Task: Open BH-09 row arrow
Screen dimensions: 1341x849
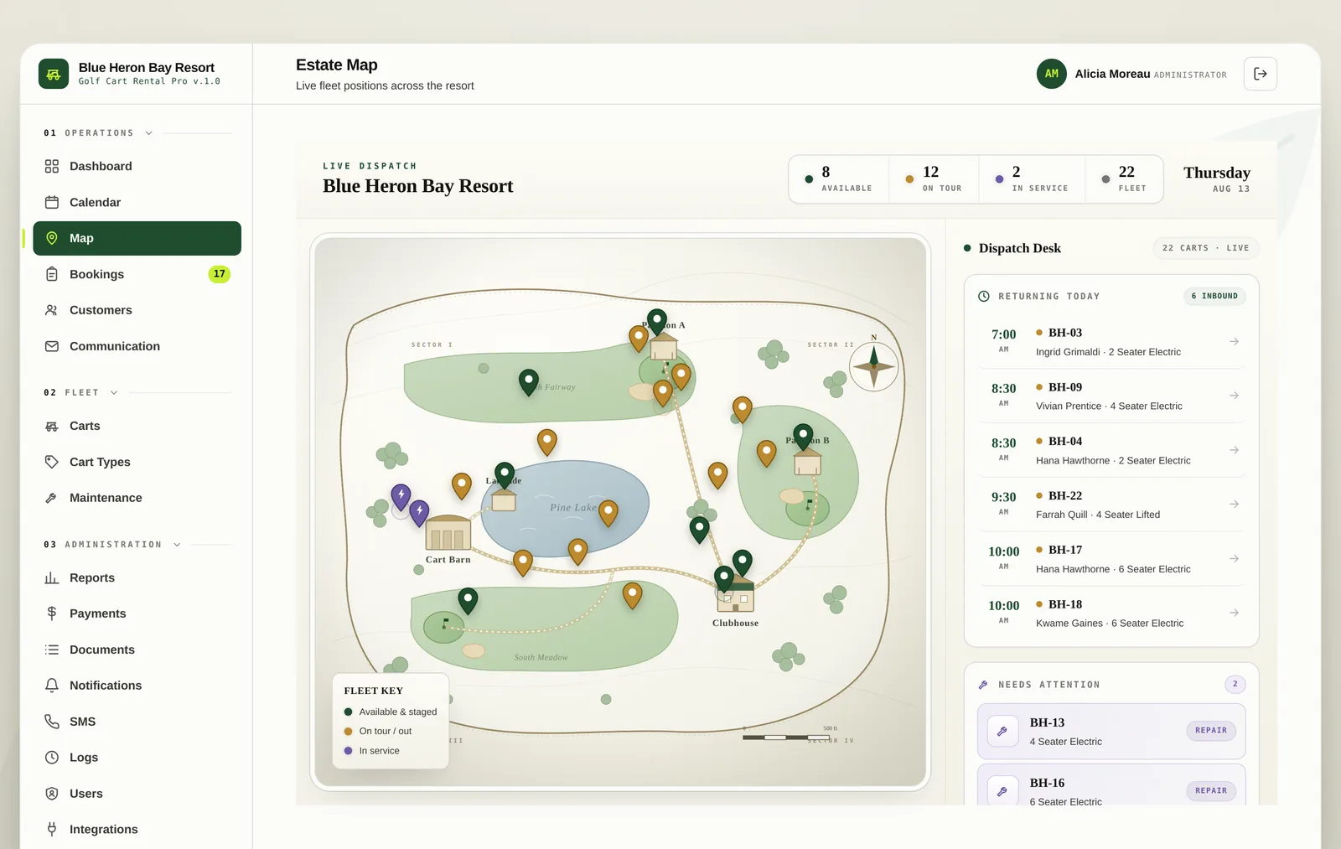Action: coord(1234,396)
